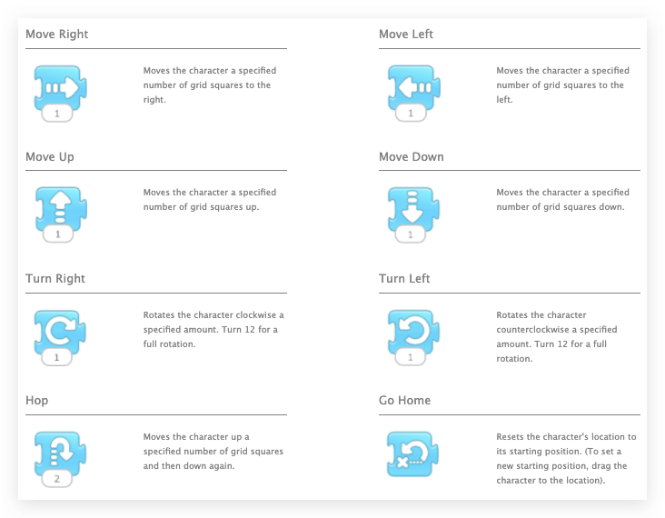
Task: Click the Go Home heading
Action: coord(404,401)
